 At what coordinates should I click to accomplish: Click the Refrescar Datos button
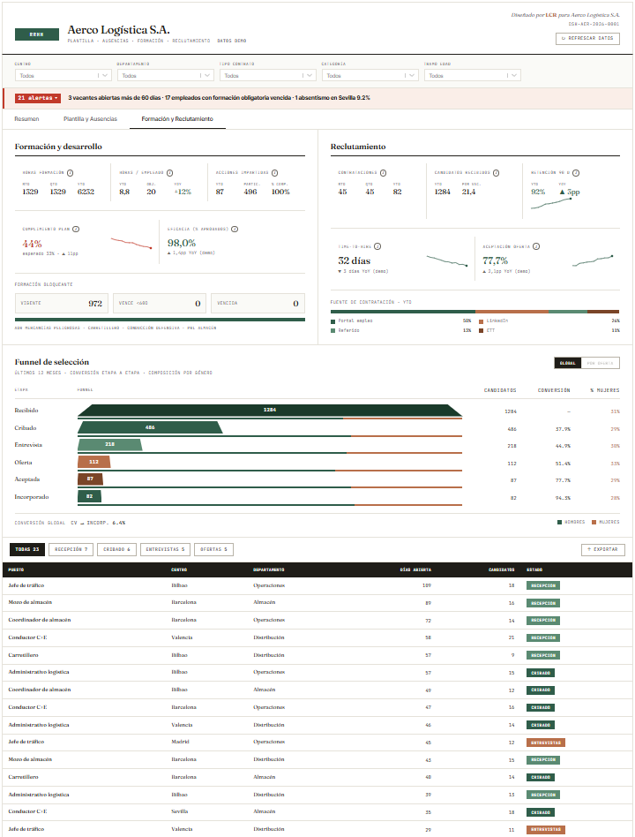[587, 39]
